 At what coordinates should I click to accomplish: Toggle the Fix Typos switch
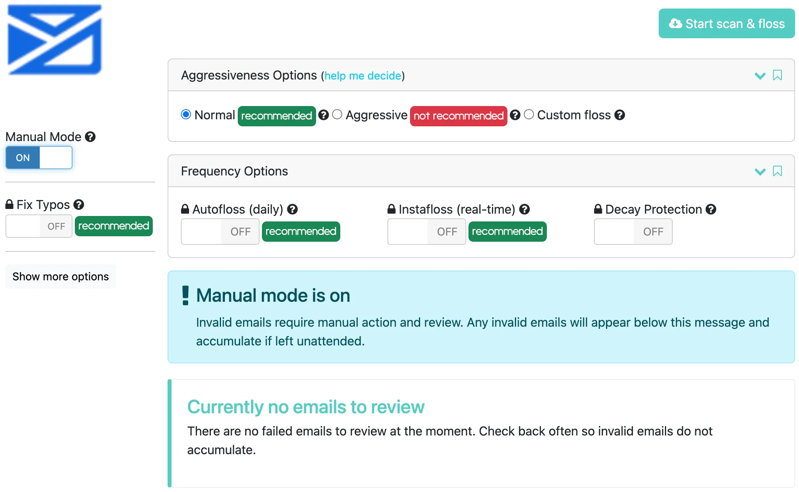[39, 226]
